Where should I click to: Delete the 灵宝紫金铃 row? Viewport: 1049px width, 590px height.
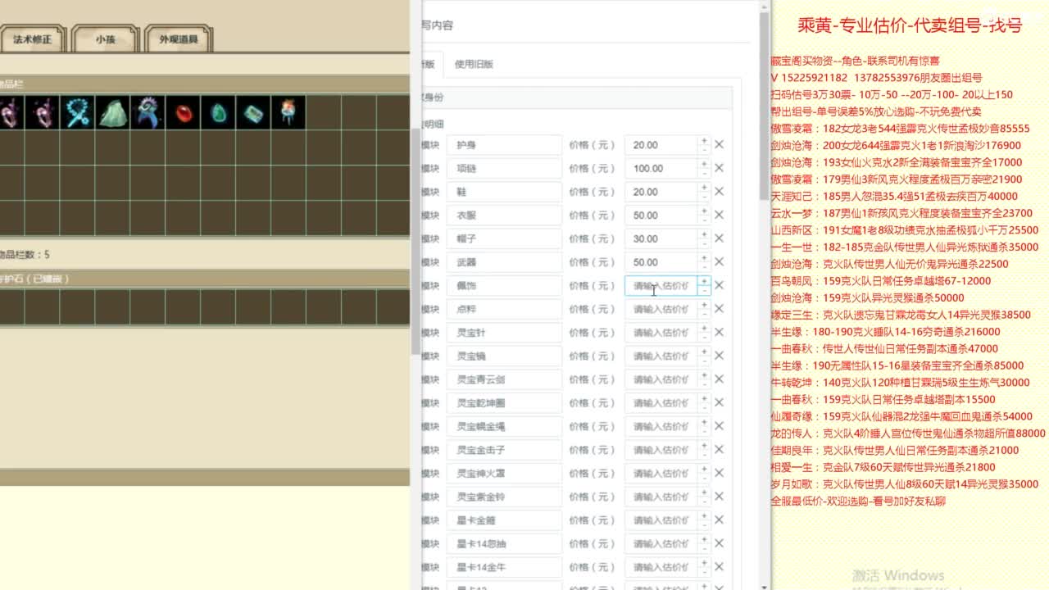click(x=719, y=497)
